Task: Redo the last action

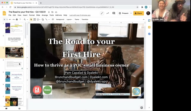Action: pyautogui.click(x=13, y=19)
